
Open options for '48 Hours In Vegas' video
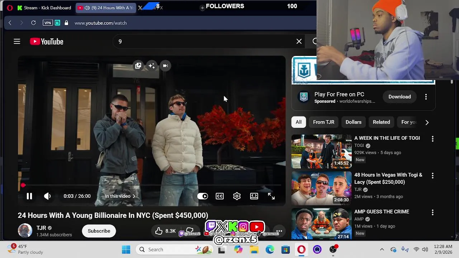[x=432, y=176]
